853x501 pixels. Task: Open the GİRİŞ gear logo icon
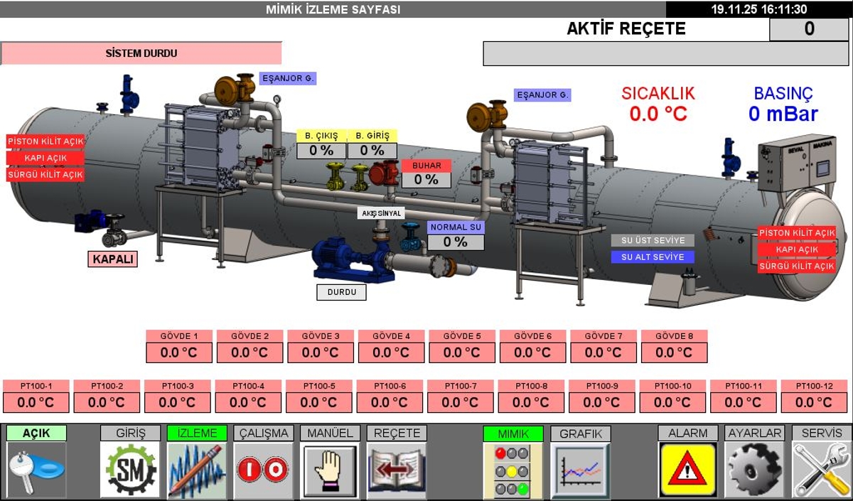[129, 470]
